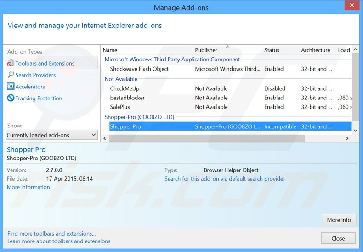363x252 pixels.
Task: Open 'Find more toolbars and extensions...' link
Action: pos(51,233)
